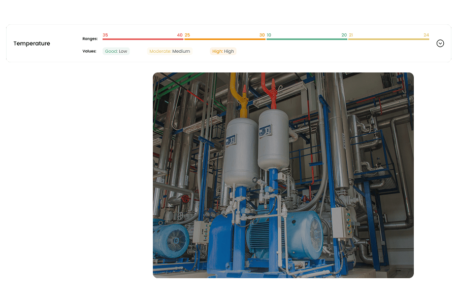Select the green 10–20 range bar
The width and height of the screenshot is (457, 302).
tap(307, 39)
